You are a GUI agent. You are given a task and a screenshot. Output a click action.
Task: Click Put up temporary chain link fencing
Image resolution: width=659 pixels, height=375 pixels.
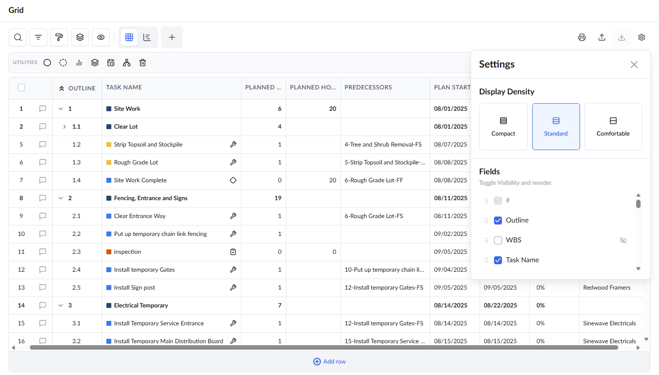[x=161, y=234]
